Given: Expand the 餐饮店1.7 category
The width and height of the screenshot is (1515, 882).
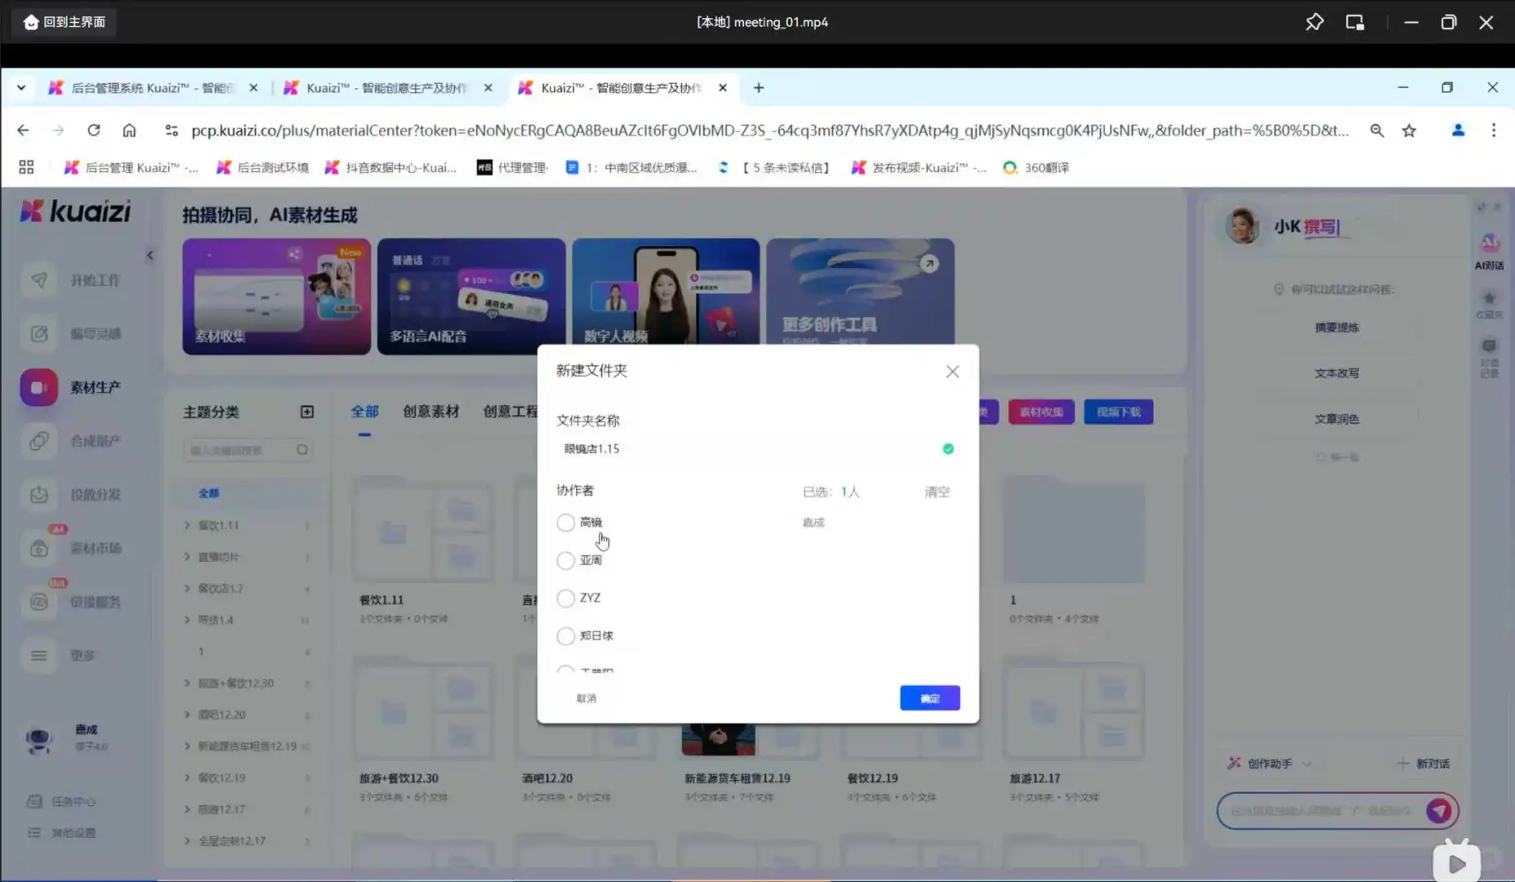Looking at the screenshot, I should click(x=187, y=588).
